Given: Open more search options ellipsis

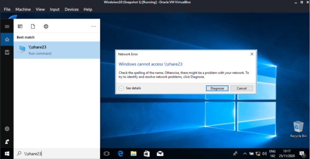Looking at the screenshot, I should point(93,26).
